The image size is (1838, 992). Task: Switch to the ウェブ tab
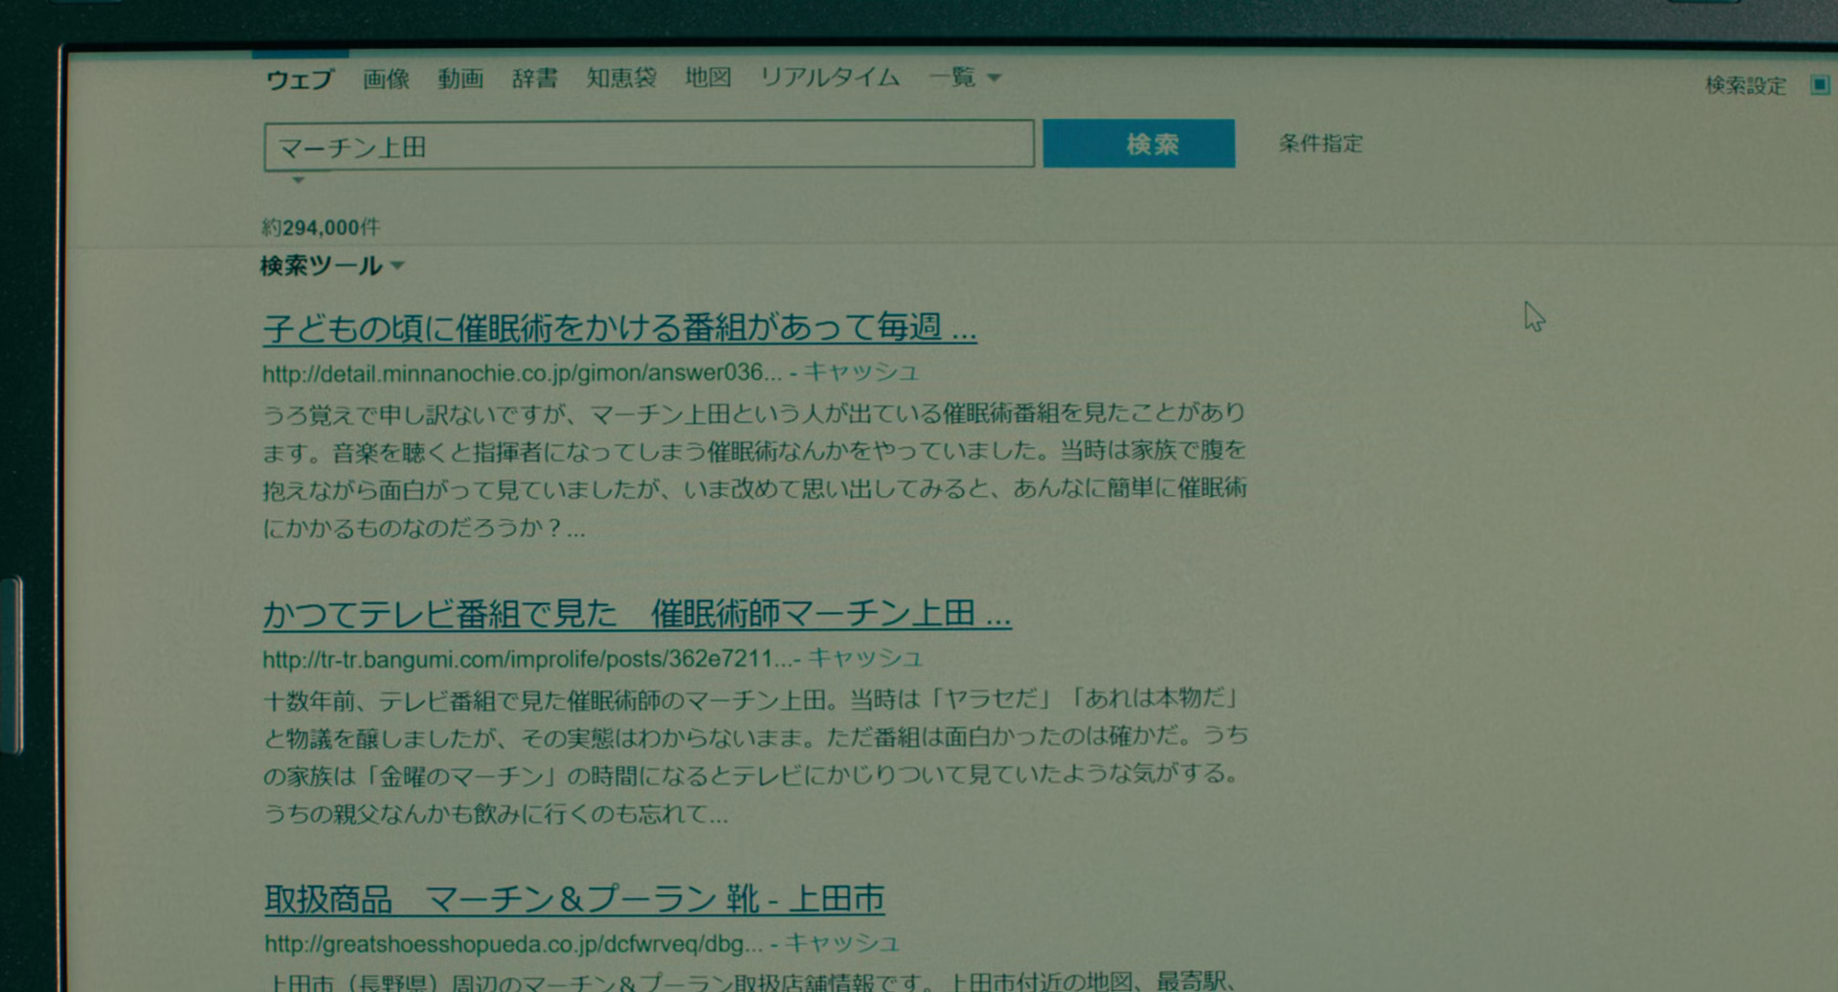(300, 79)
